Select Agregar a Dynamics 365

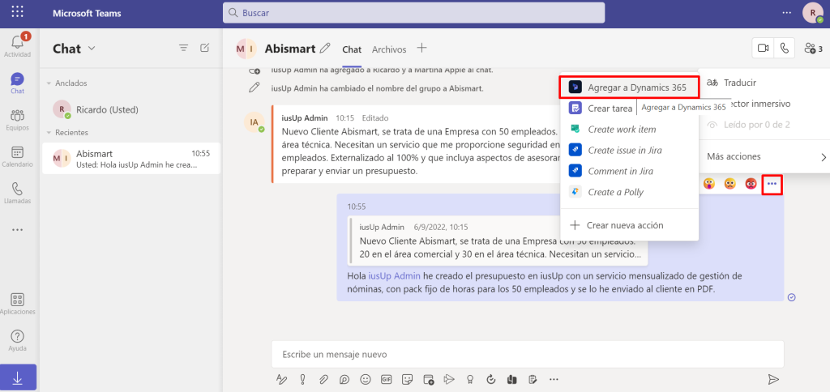[629, 87]
